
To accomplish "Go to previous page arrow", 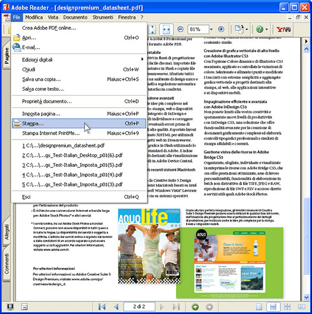I will click(x=116, y=307).
